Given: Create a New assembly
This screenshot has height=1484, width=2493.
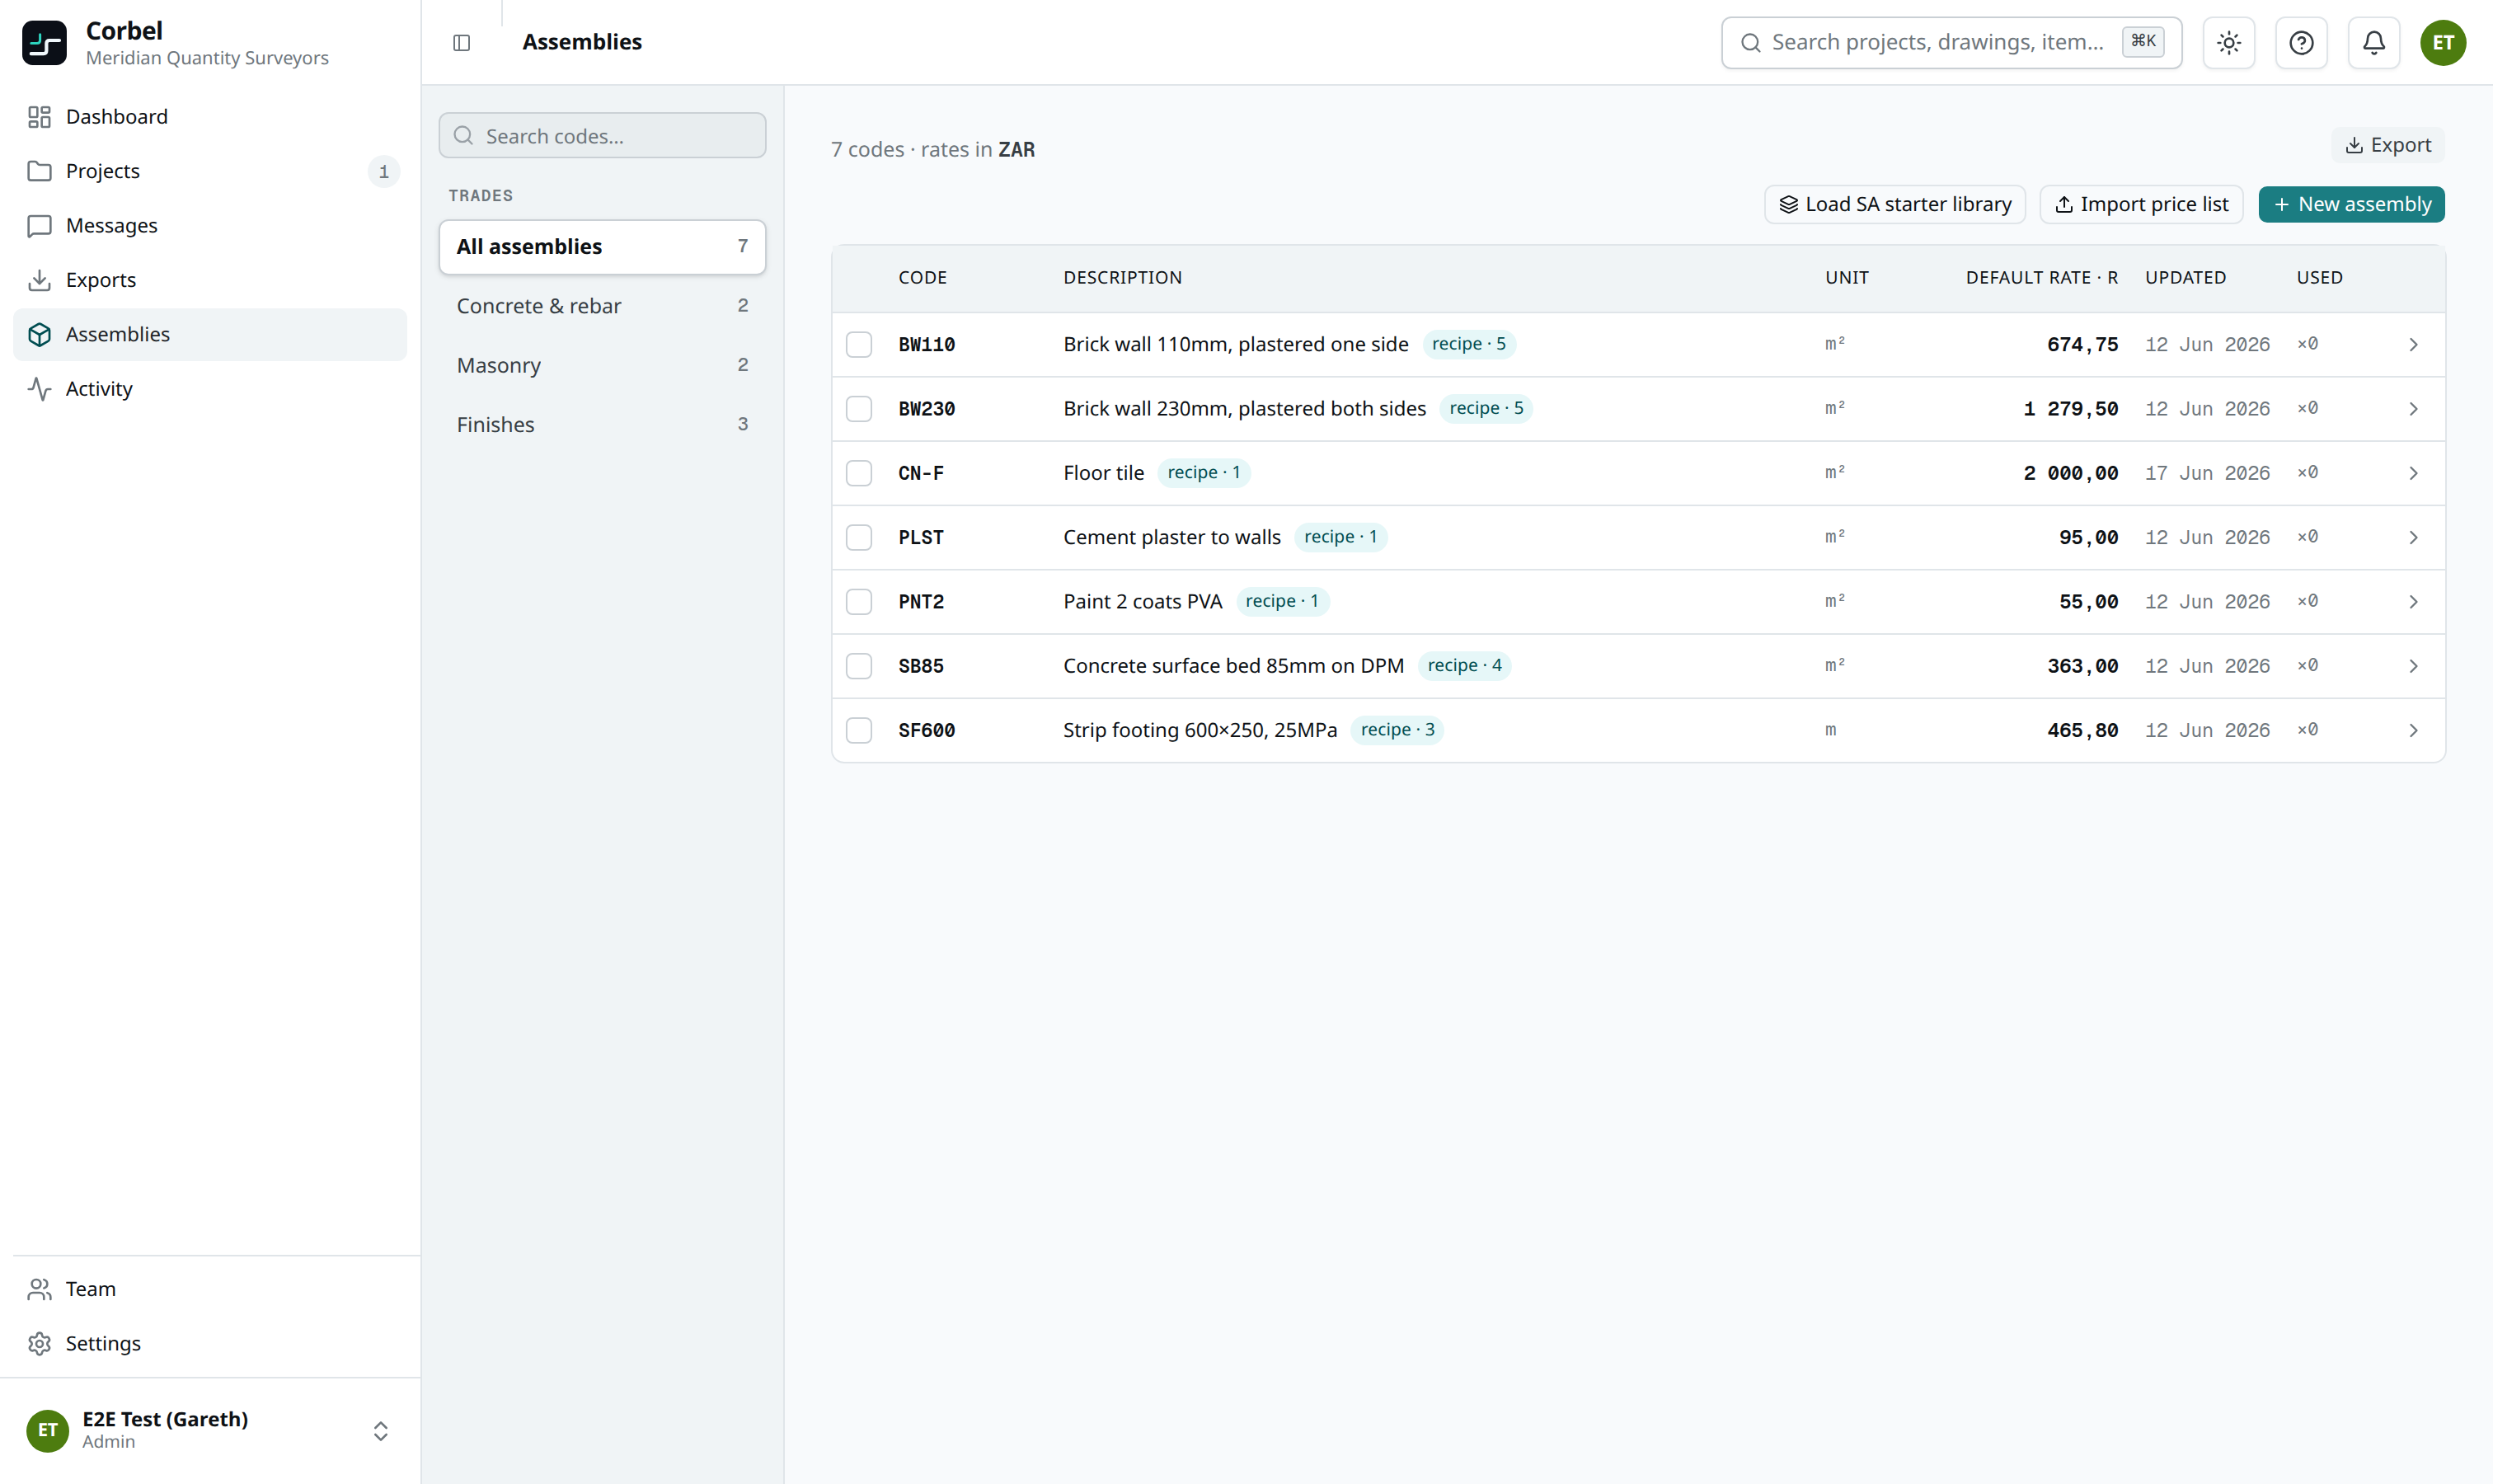Looking at the screenshot, I should coord(2351,205).
